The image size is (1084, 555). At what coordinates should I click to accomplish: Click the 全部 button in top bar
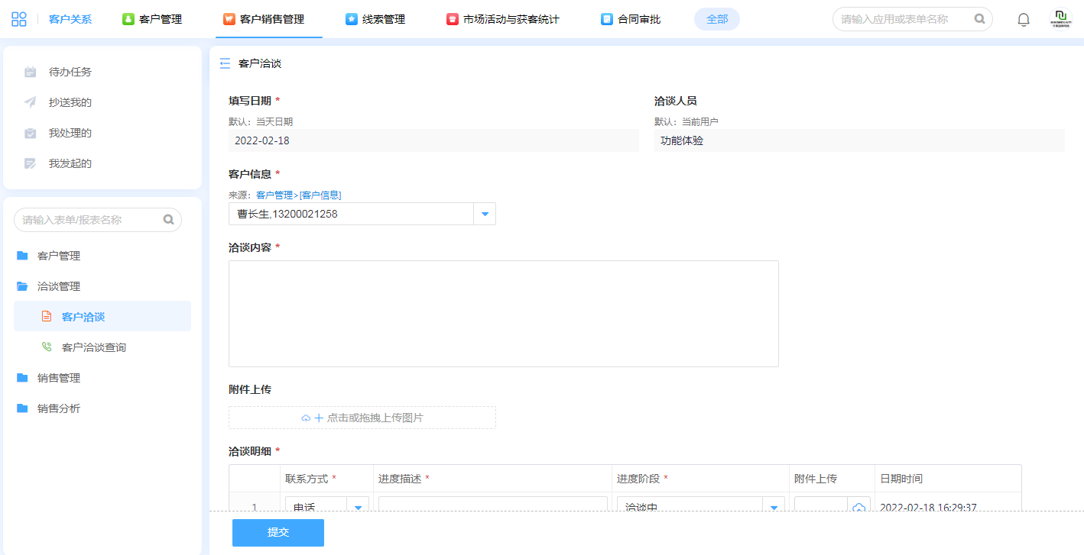[x=717, y=19]
